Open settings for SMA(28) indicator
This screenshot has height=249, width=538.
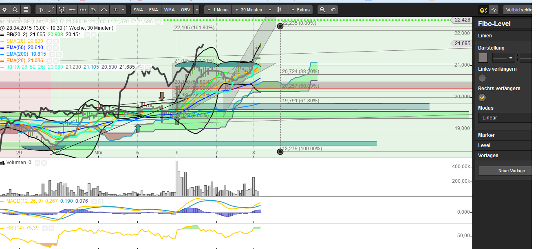point(49,41)
